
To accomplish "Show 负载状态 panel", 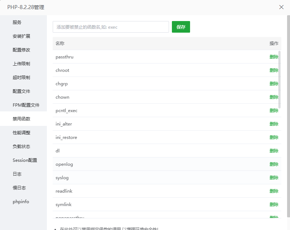I will 21,147.
